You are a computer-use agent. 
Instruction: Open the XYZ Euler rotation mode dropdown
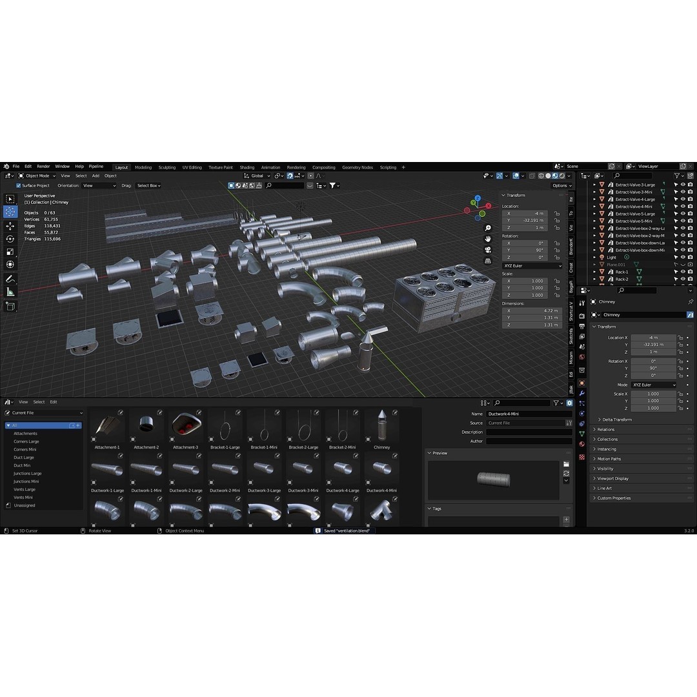pos(532,266)
